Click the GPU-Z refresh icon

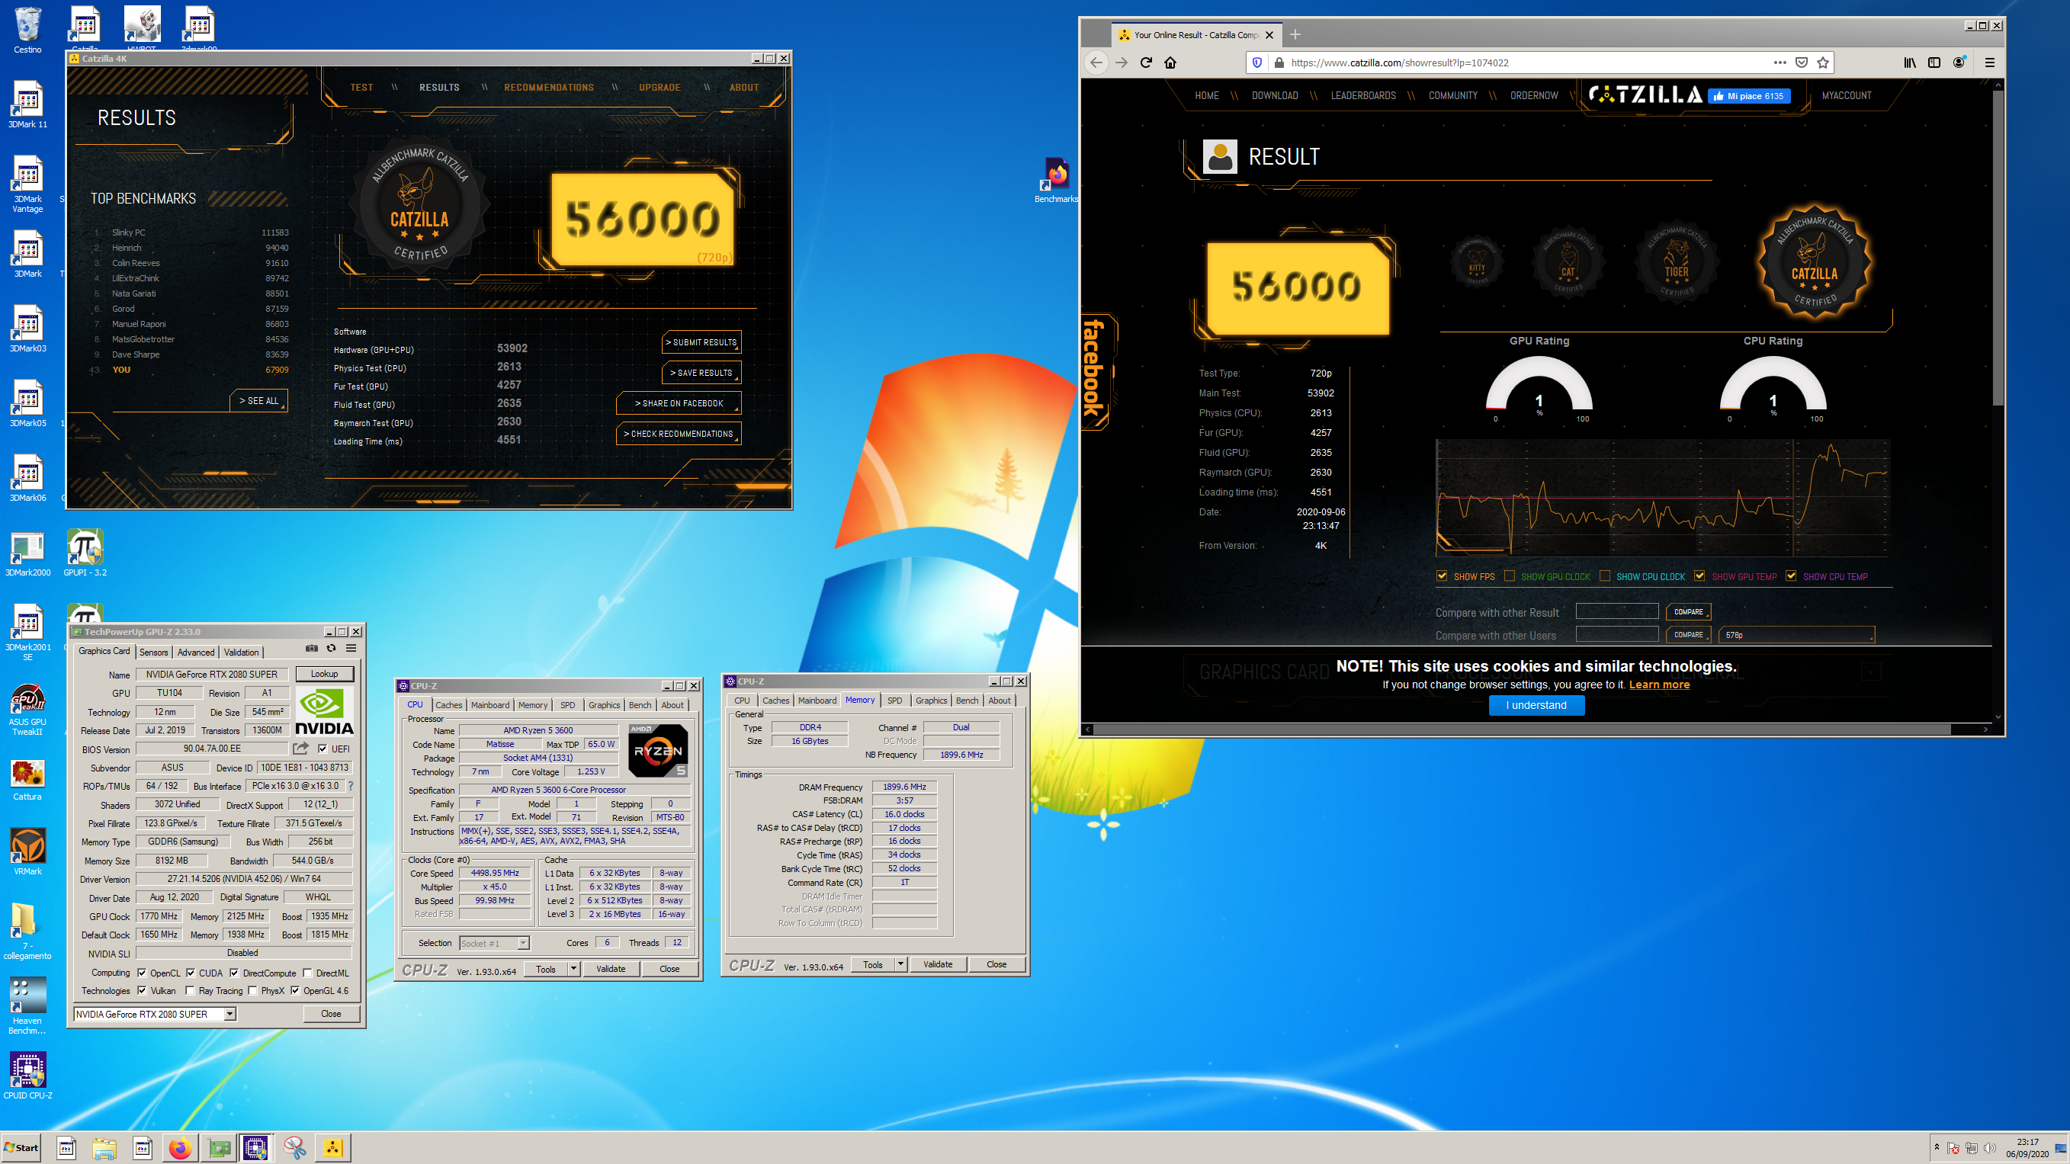click(331, 648)
